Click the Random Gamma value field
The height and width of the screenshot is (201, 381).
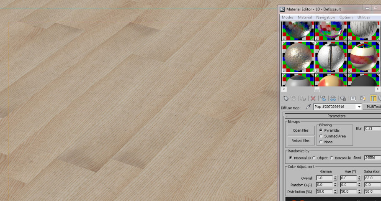tap(324, 185)
